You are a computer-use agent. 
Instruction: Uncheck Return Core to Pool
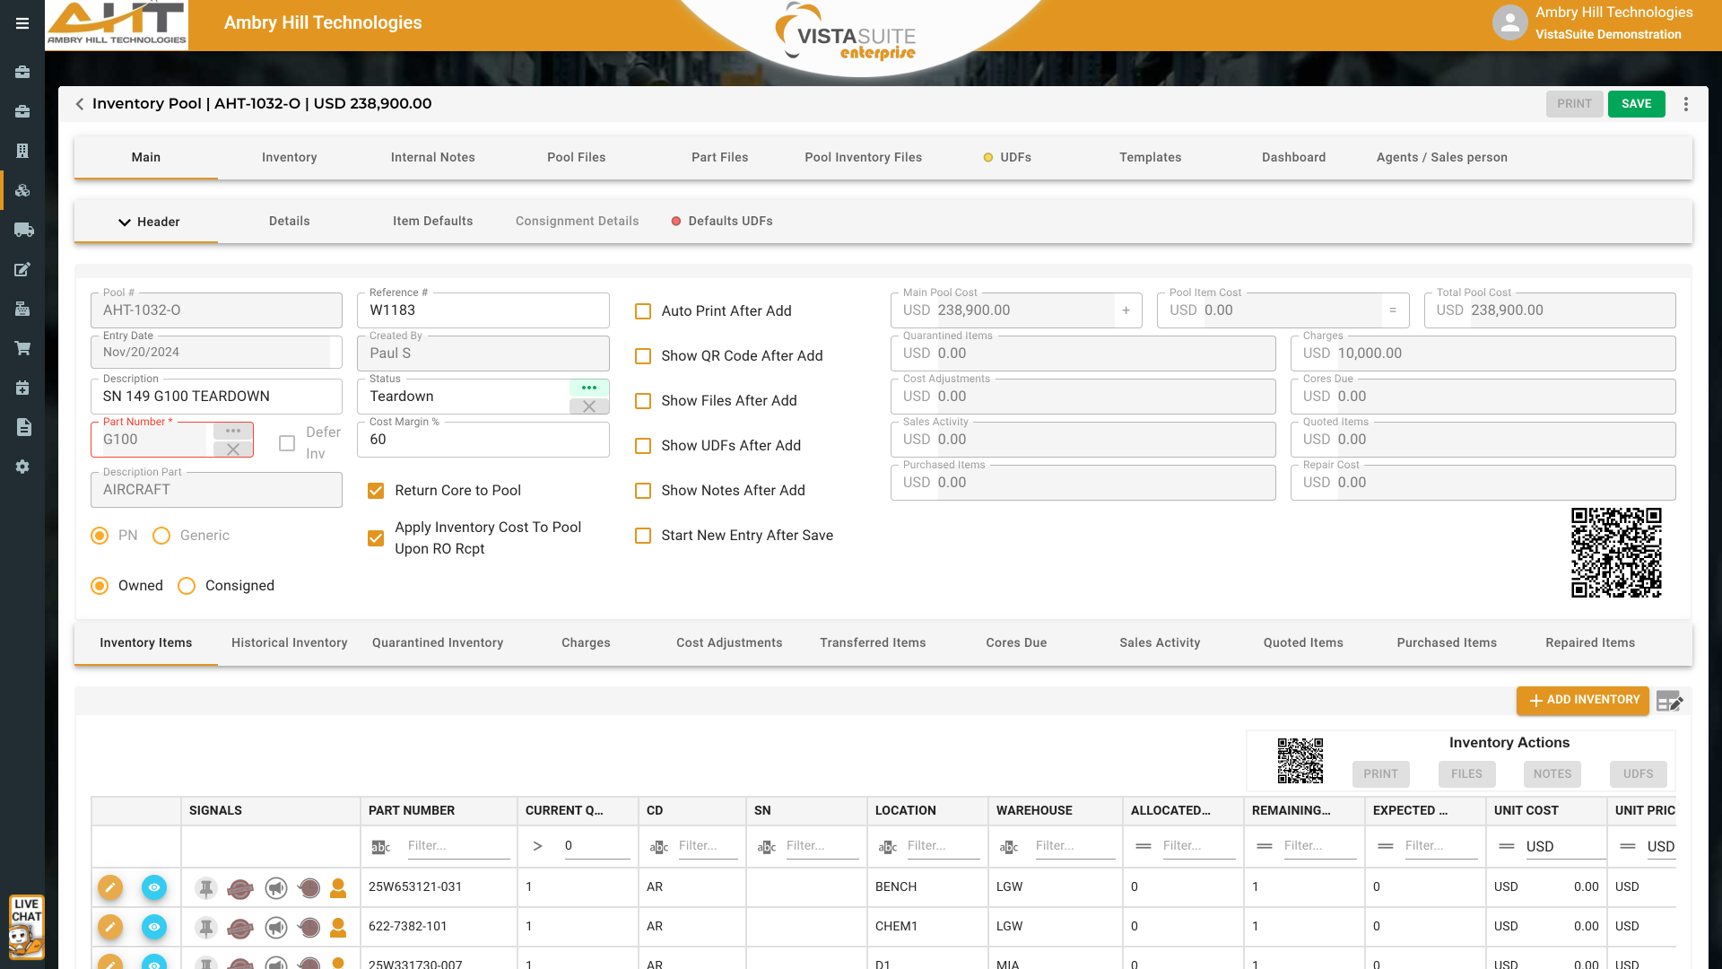click(376, 491)
